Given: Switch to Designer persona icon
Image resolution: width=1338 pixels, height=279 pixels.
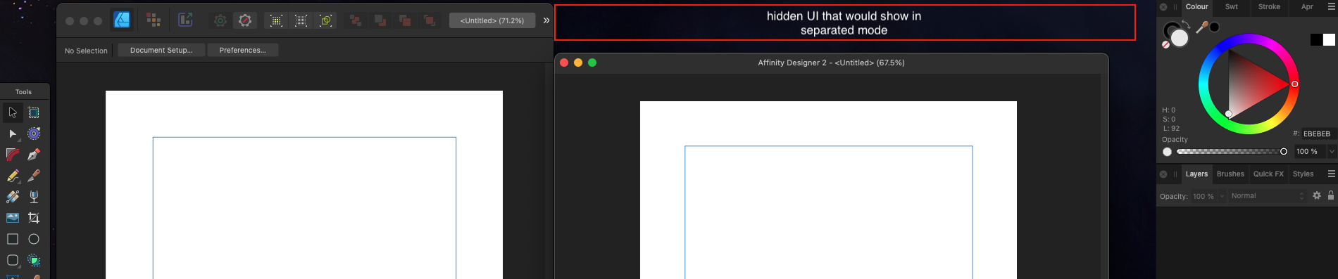Looking at the screenshot, I should (x=122, y=20).
